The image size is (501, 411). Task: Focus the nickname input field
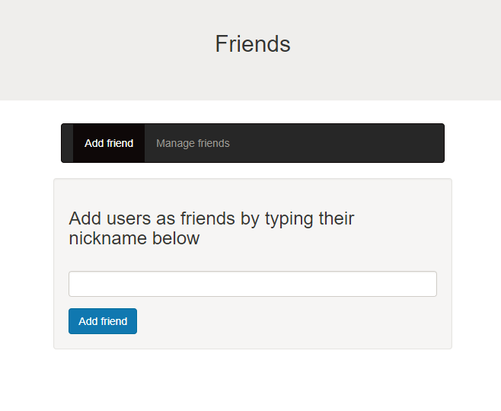[253, 284]
